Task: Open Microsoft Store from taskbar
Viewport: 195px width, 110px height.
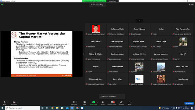Action: [x=62, y=108]
